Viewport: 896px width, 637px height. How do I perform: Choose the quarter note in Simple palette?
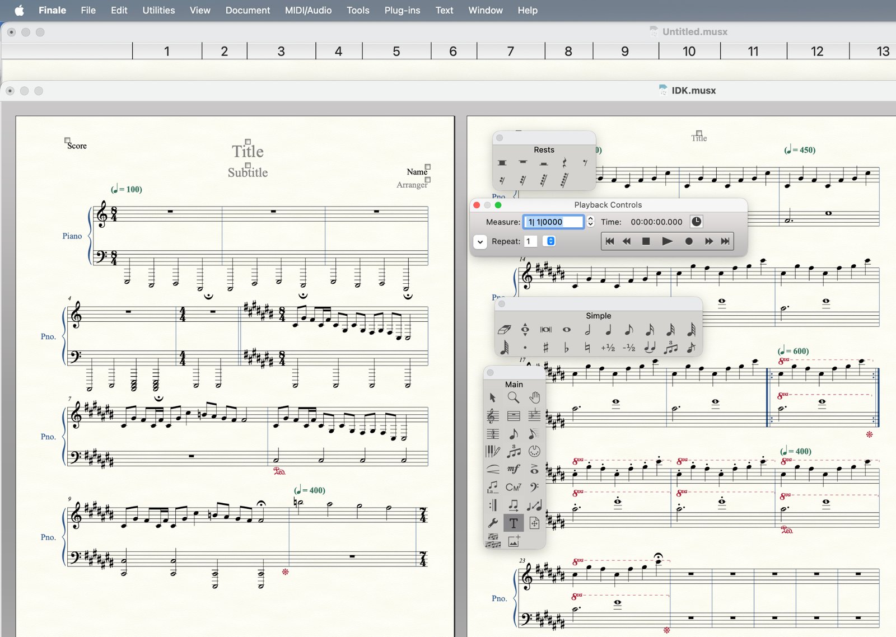coord(608,330)
